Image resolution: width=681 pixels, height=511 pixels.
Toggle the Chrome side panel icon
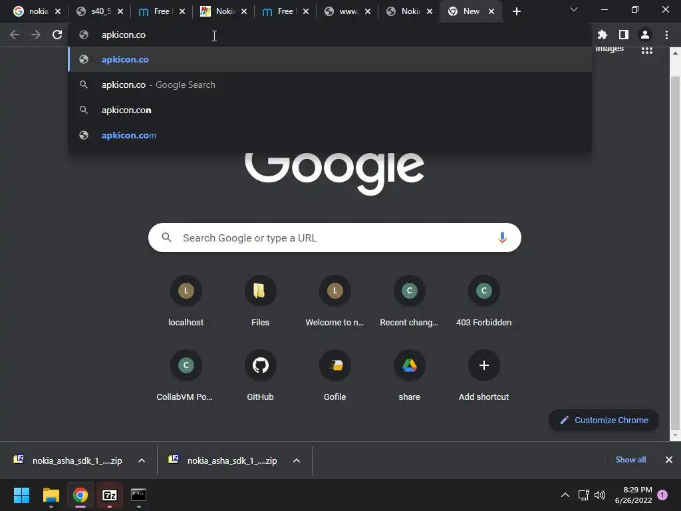[624, 35]
